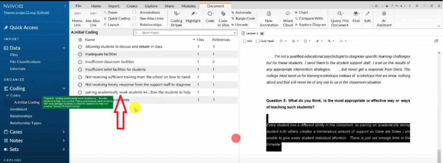Switch to the Import ribbon tab
Screen dimensions: 443x163
click(114, 6)
